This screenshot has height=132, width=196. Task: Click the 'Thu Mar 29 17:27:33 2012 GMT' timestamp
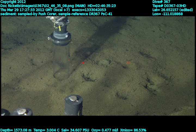point(27,10)
